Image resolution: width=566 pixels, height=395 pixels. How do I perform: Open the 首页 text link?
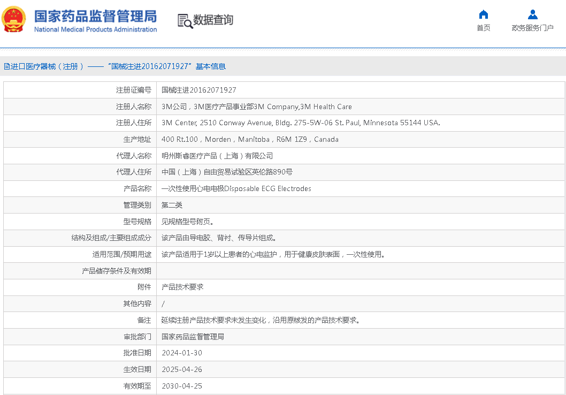483,28
